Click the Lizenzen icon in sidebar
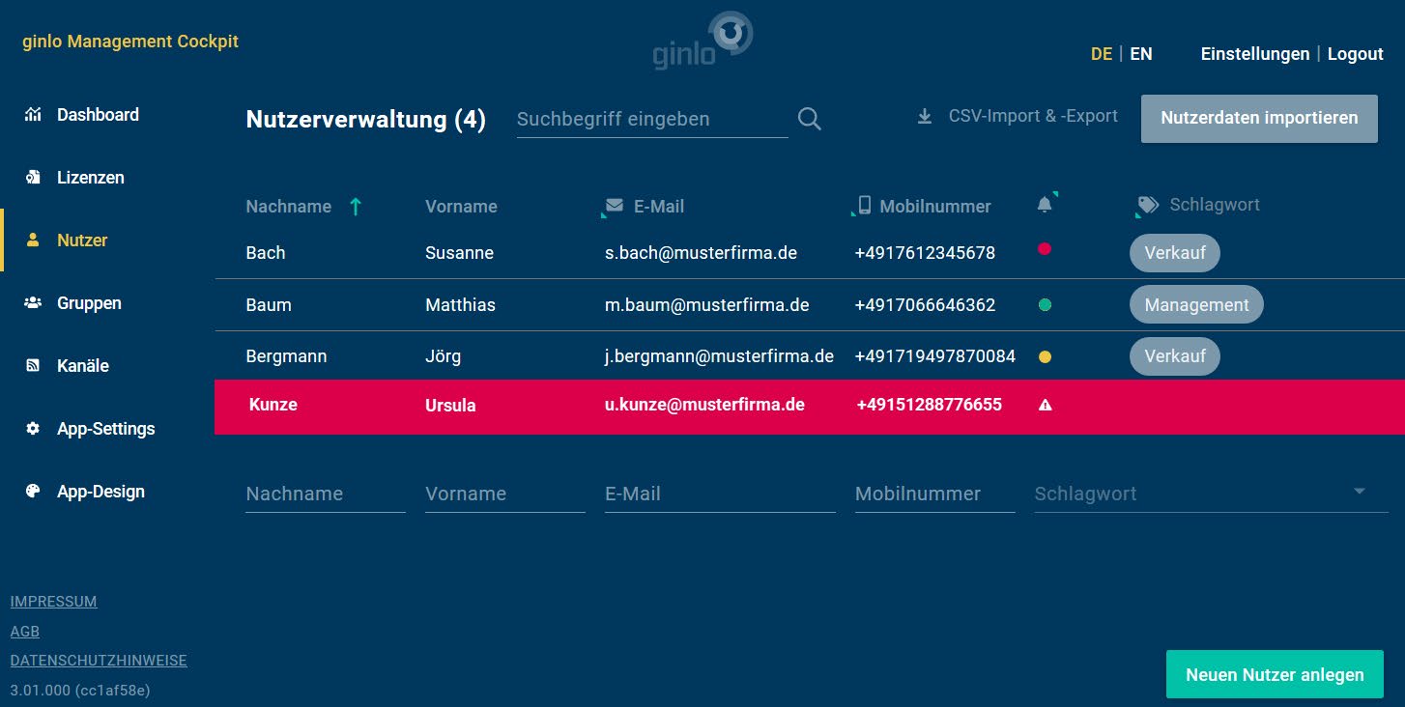The width and height of the screenshot is (1405, 707). (33, 178)
